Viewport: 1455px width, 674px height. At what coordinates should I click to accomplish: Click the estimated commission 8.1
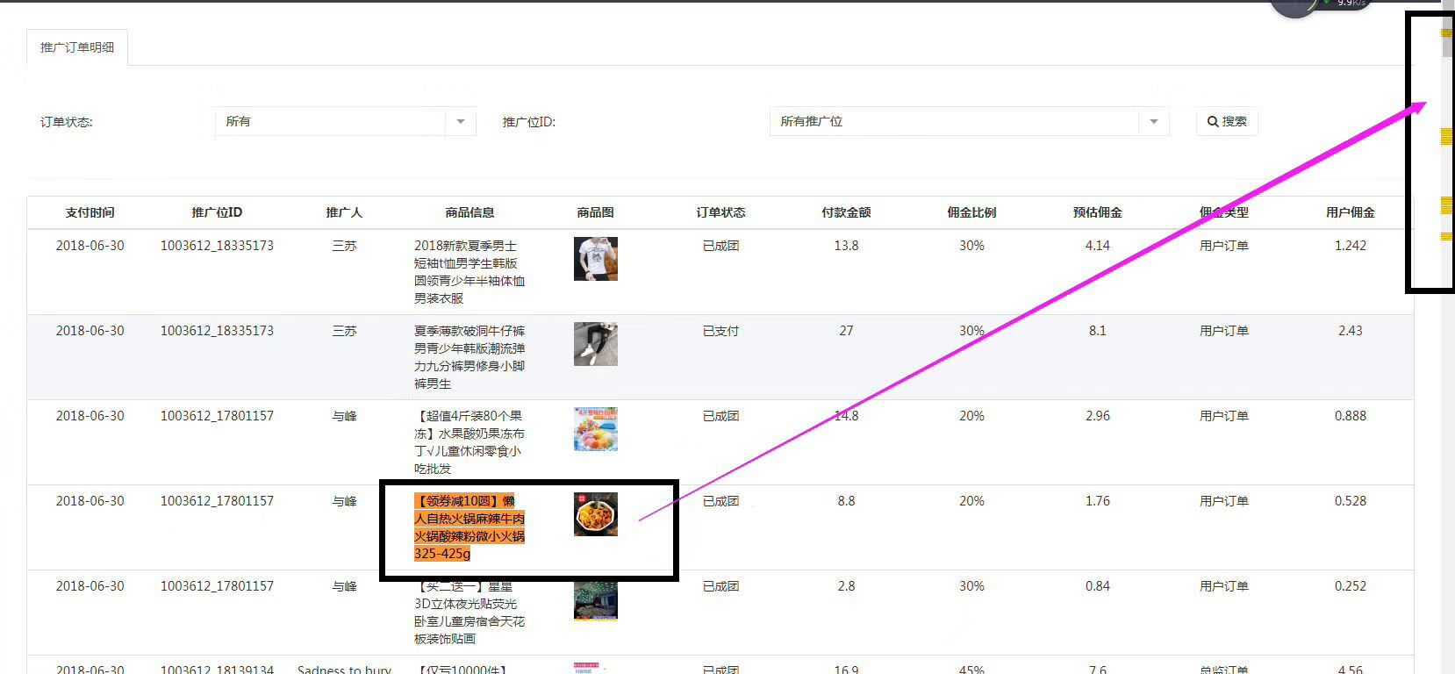point(1098,331)
